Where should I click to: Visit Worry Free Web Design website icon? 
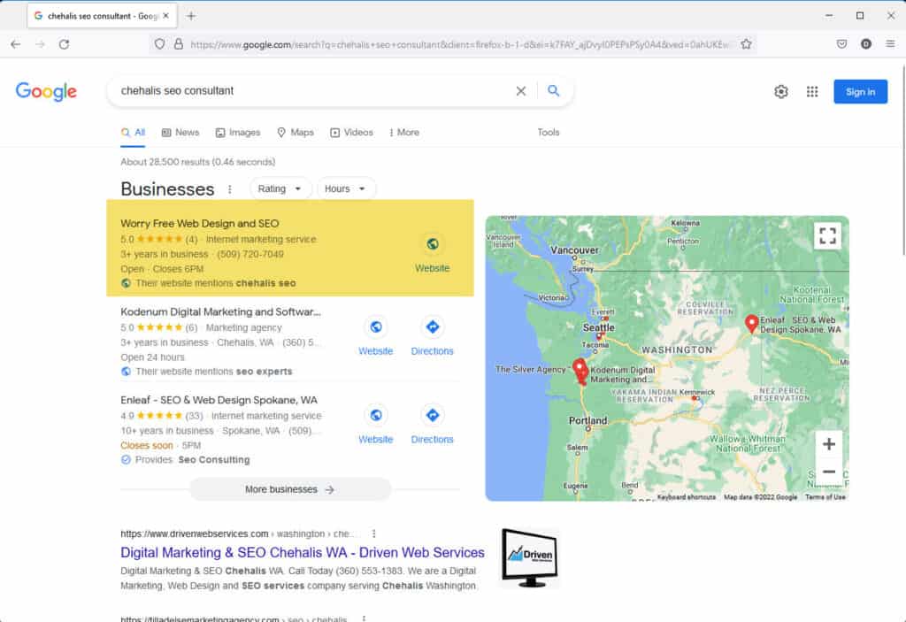(432, 244)
